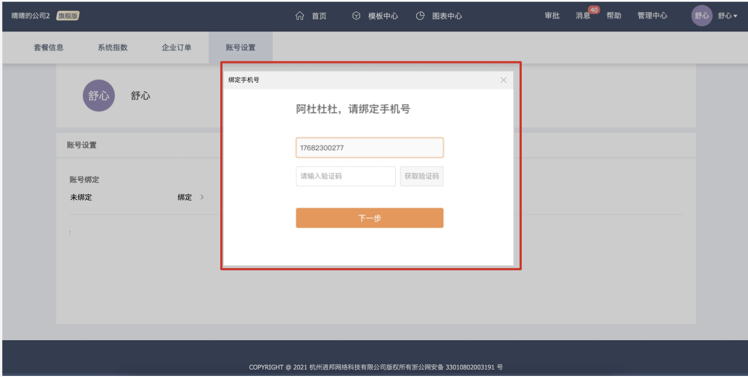Click the pie chart icon for 图表中心

pyautogui.click(x=420, y=16)
